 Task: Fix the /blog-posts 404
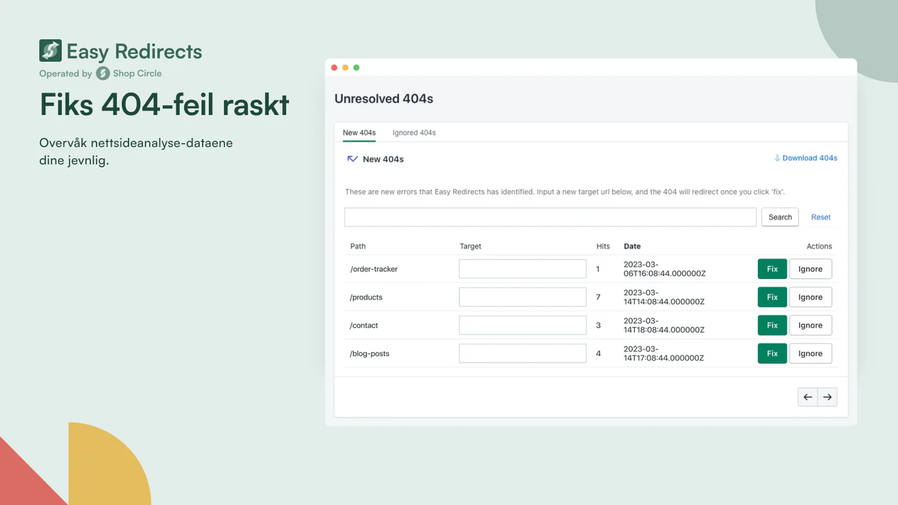tap(772, 353)
